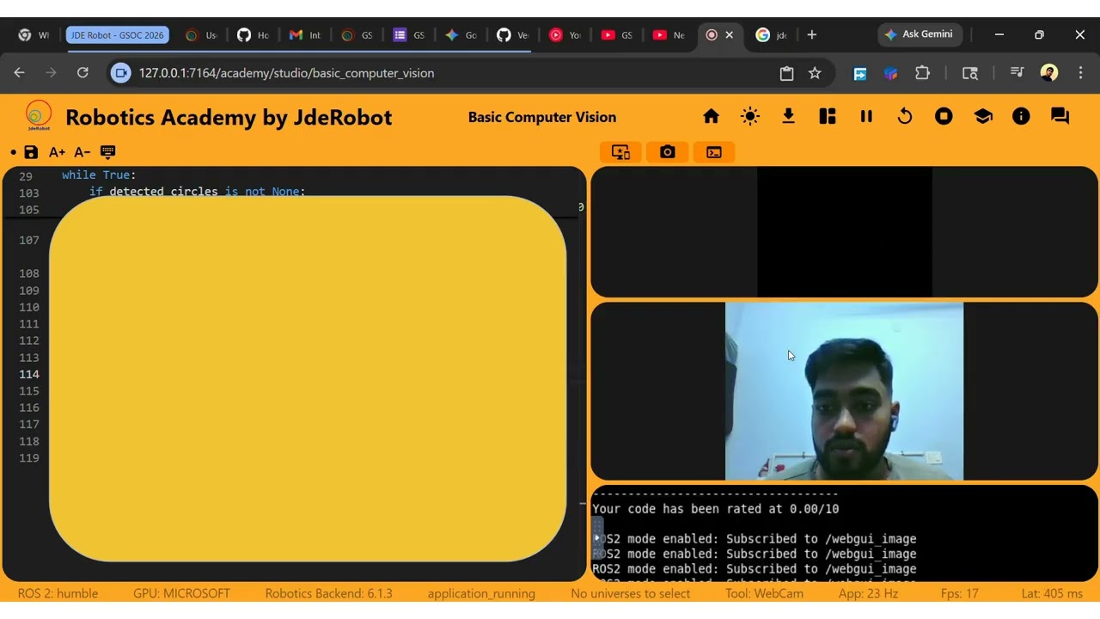Screen dimensions: 1100x619
Task: Click 'while True:' code line
Action: 99,175
